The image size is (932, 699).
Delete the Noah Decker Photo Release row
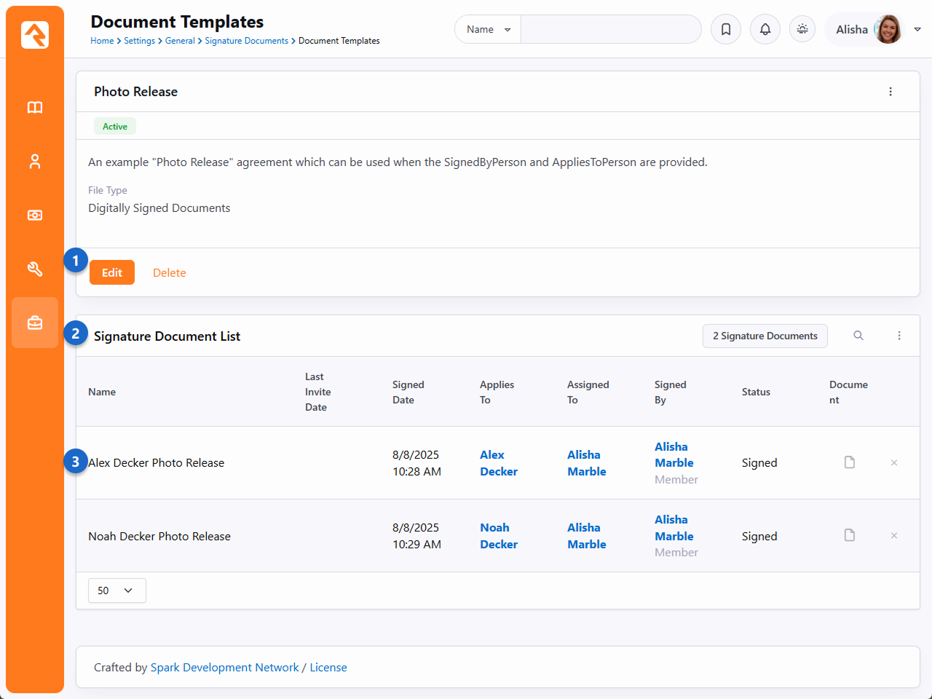point(894,536)
